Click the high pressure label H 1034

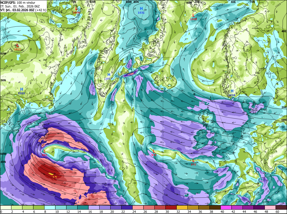point(232,93)
